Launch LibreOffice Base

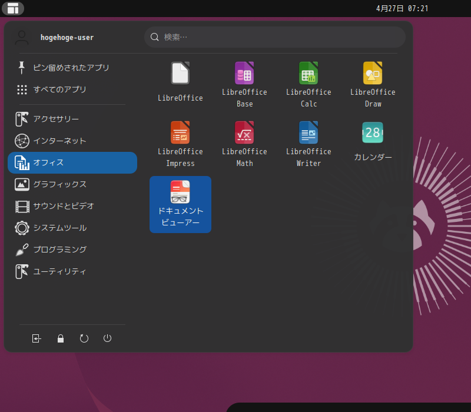point(244,79)
